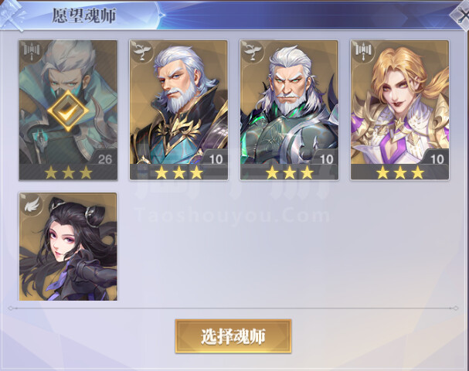This screenshot has height=371, width=469.
Task: Click the hammer emblem beside the panel title
Action: [x=12, y=15]
